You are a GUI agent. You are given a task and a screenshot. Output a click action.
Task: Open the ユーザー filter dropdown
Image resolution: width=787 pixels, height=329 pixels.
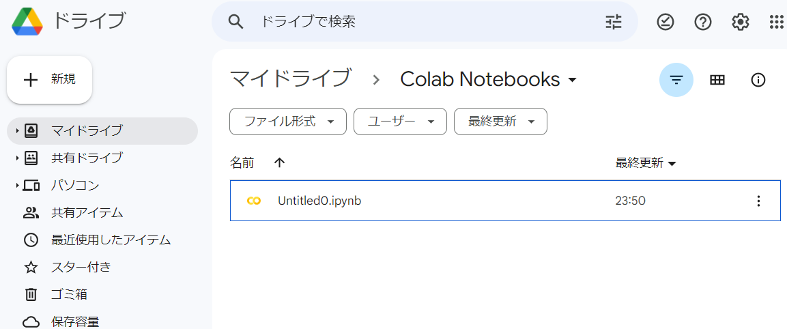tap(400, 121)
